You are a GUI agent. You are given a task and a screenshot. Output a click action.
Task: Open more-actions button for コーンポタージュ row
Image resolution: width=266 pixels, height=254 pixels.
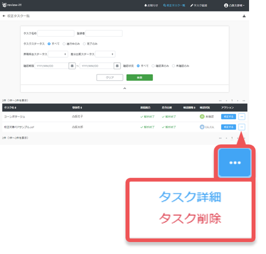click(x=242, y=117)
